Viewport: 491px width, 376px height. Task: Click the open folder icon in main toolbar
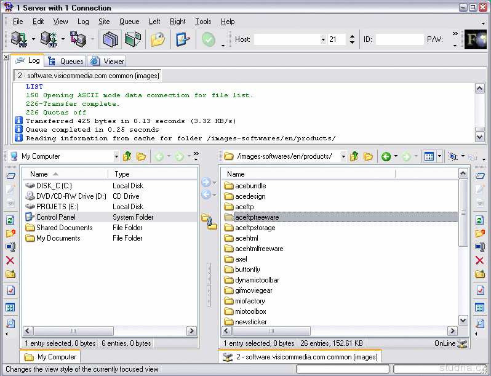tap(158, 39)
